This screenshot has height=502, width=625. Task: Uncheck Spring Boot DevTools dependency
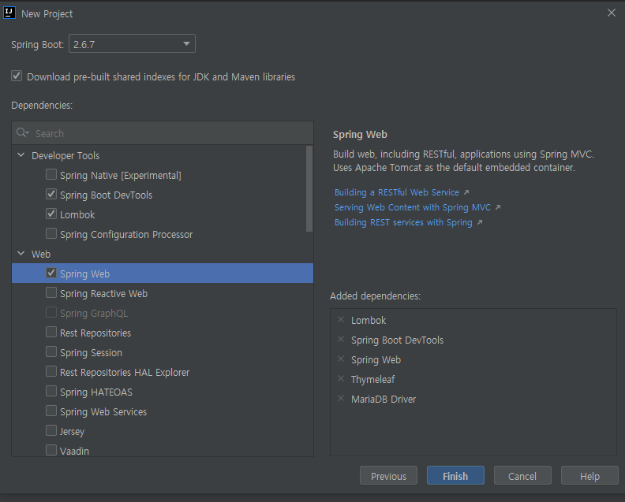pyautogui.click(x=51, y=194)
